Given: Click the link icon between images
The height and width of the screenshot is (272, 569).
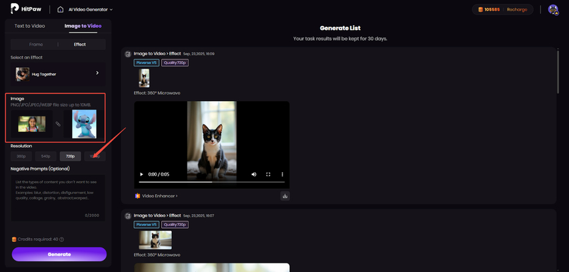Looking at the screenshot, I should point(58,124).
